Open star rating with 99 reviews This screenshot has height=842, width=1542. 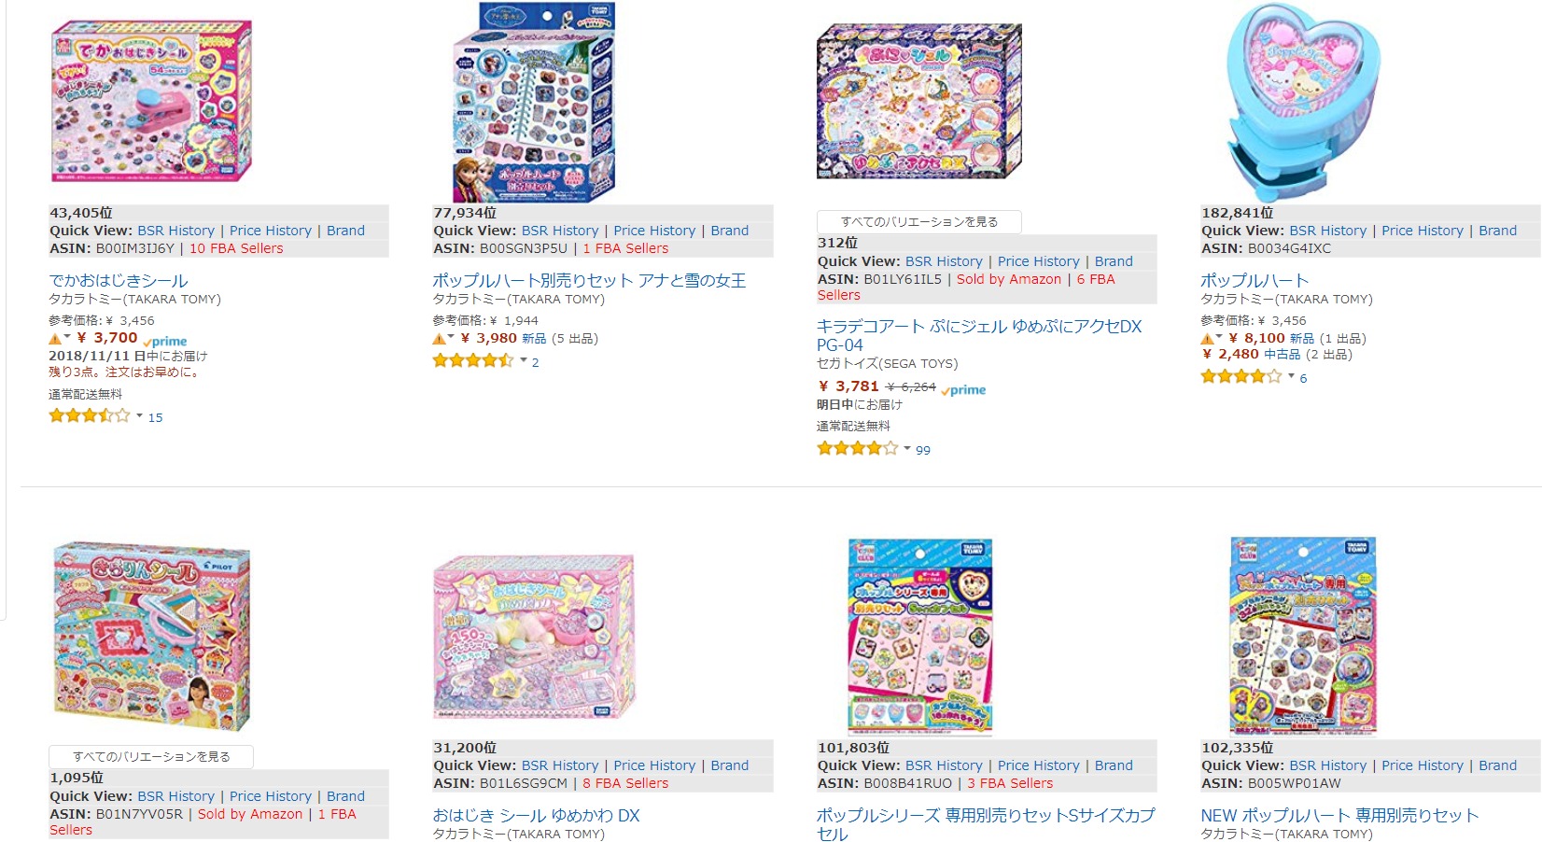[857, 449]
